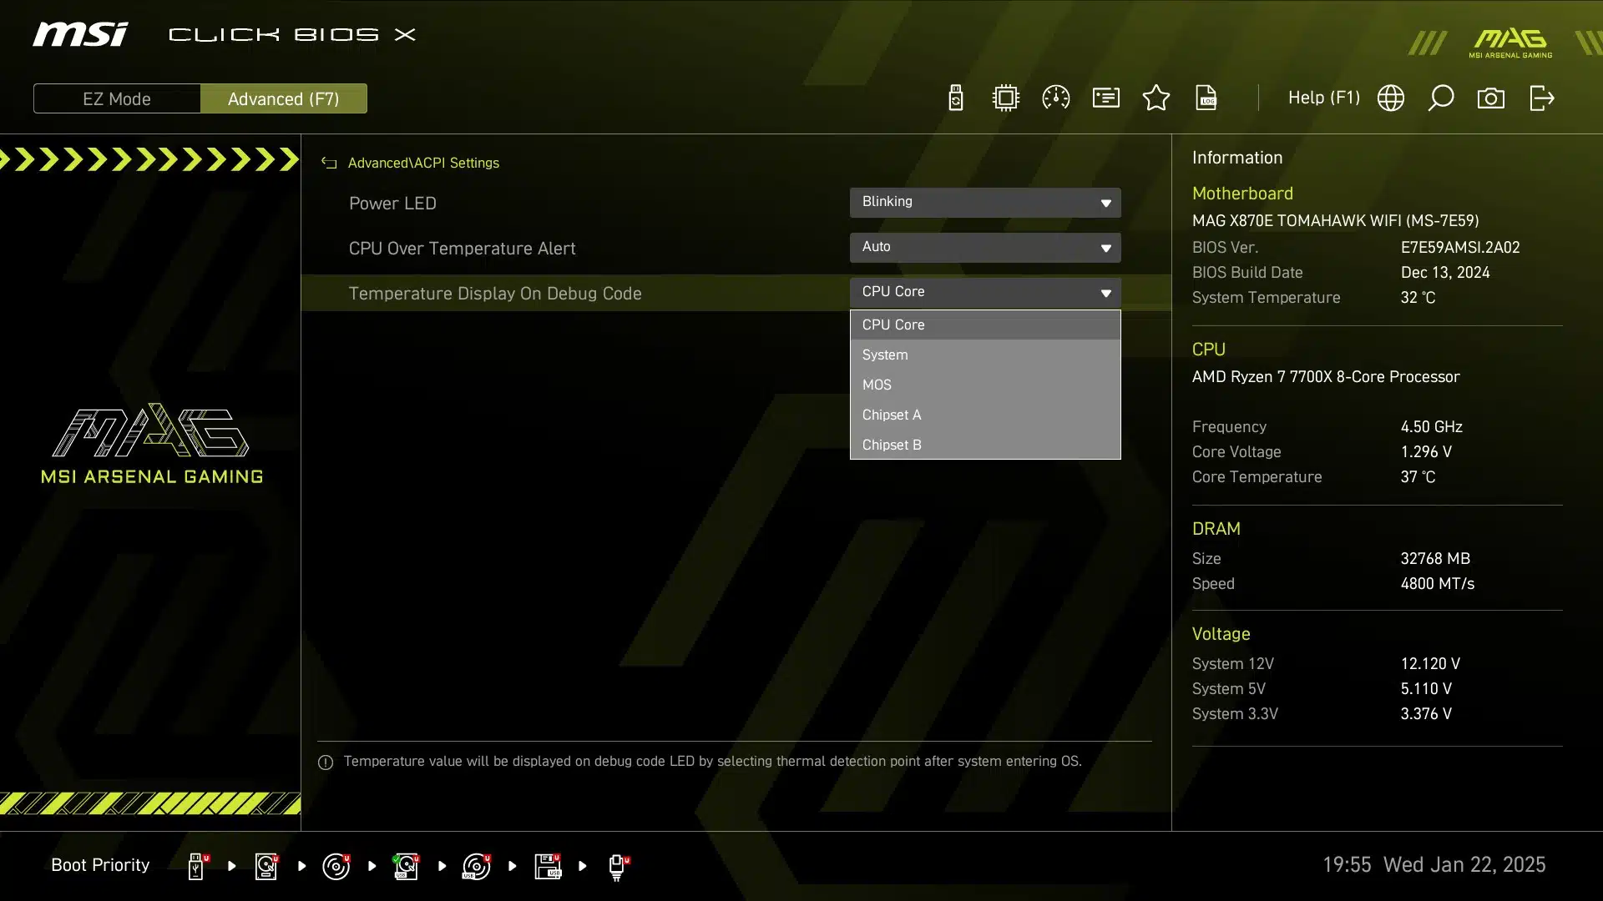Open the CPU chip information icon

coord(1006,98)
